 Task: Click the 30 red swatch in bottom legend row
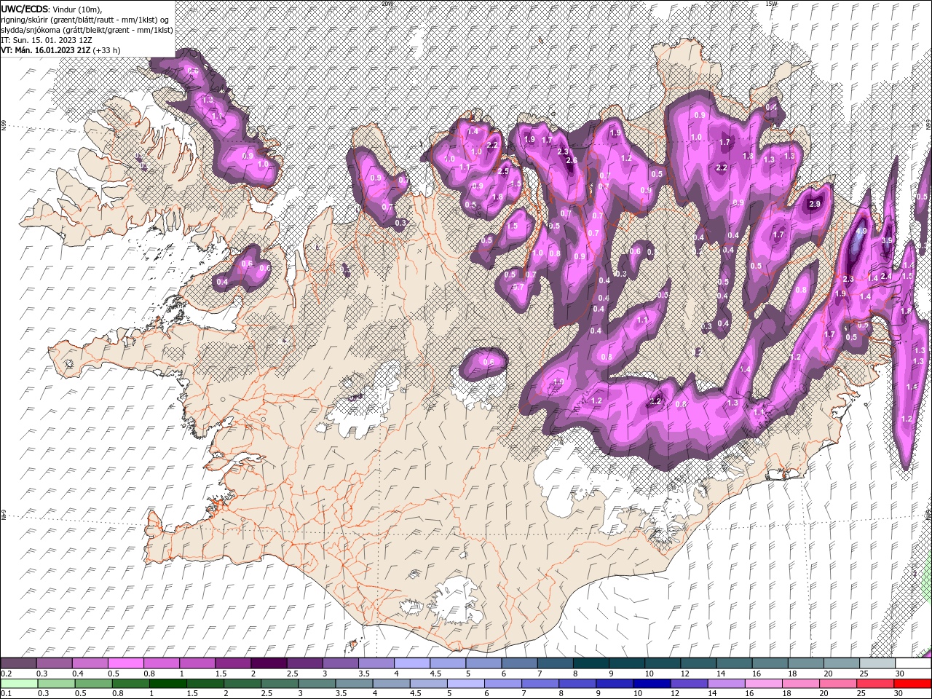(x=912, y=684)
